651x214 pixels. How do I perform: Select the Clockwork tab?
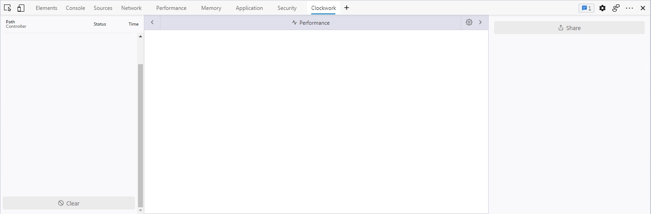[x=324, y=8]
